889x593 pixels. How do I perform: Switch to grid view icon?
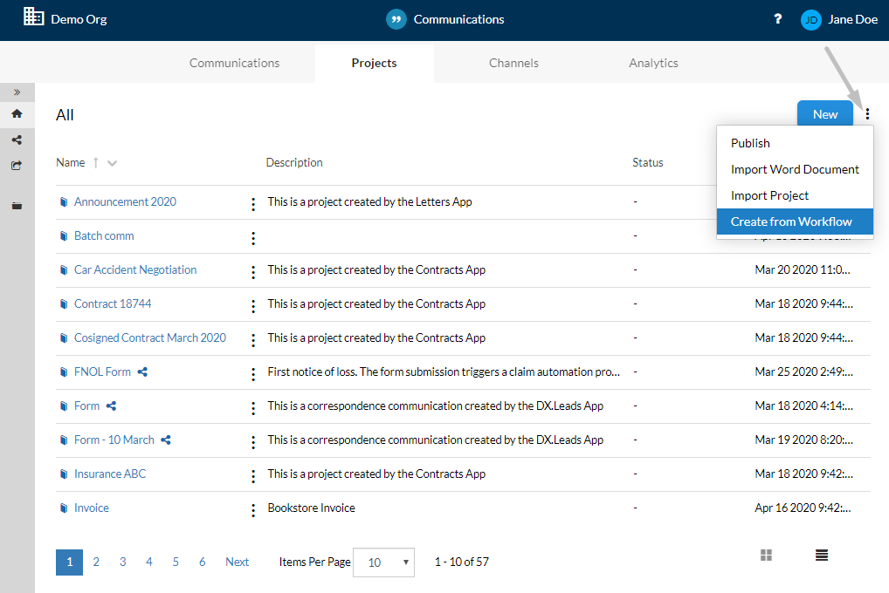[x=766, y=555]
